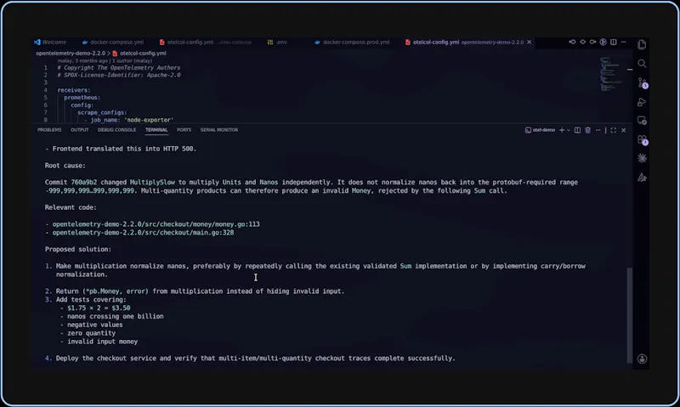Open terminal panel More Actions ellipsis
The width and height of the screenshot is (680, 407).
598,130
